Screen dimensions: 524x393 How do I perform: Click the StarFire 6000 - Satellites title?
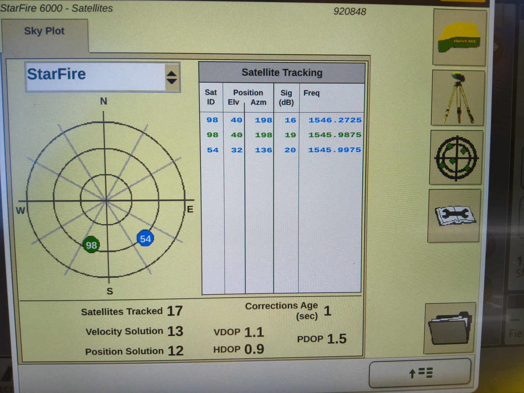(57, 8)
